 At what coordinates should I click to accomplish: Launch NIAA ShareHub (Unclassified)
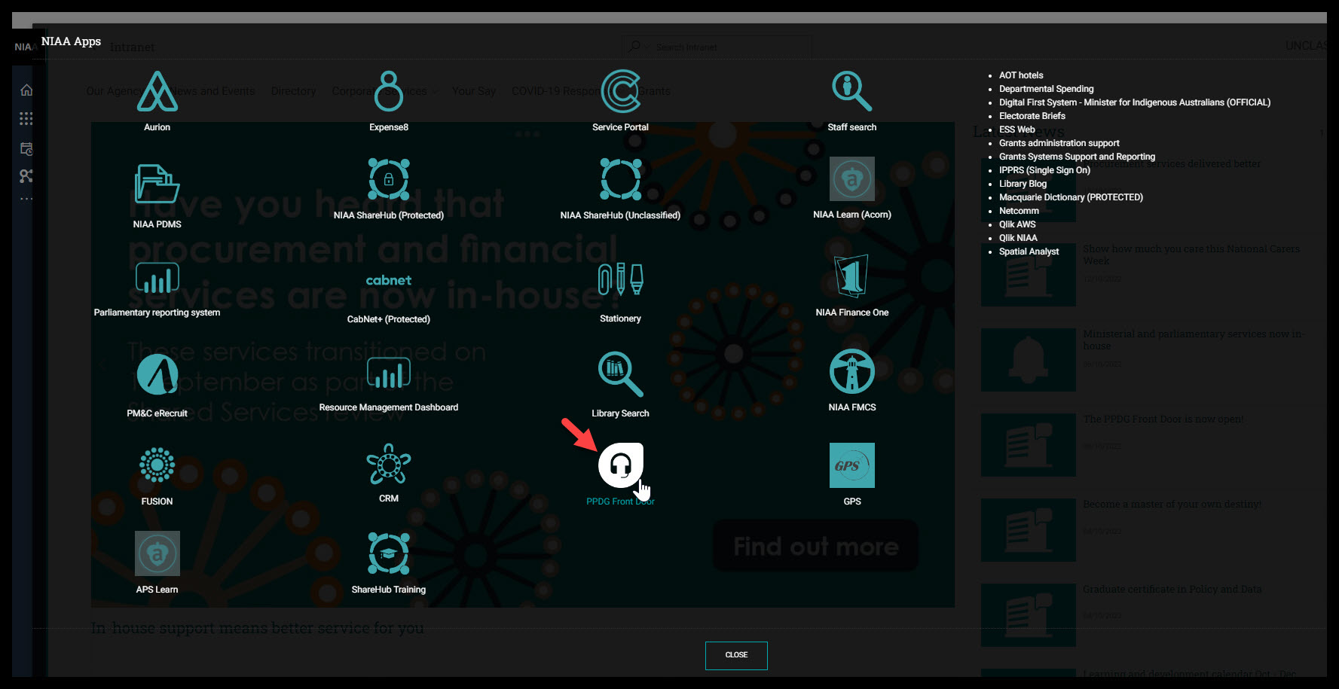620,179
